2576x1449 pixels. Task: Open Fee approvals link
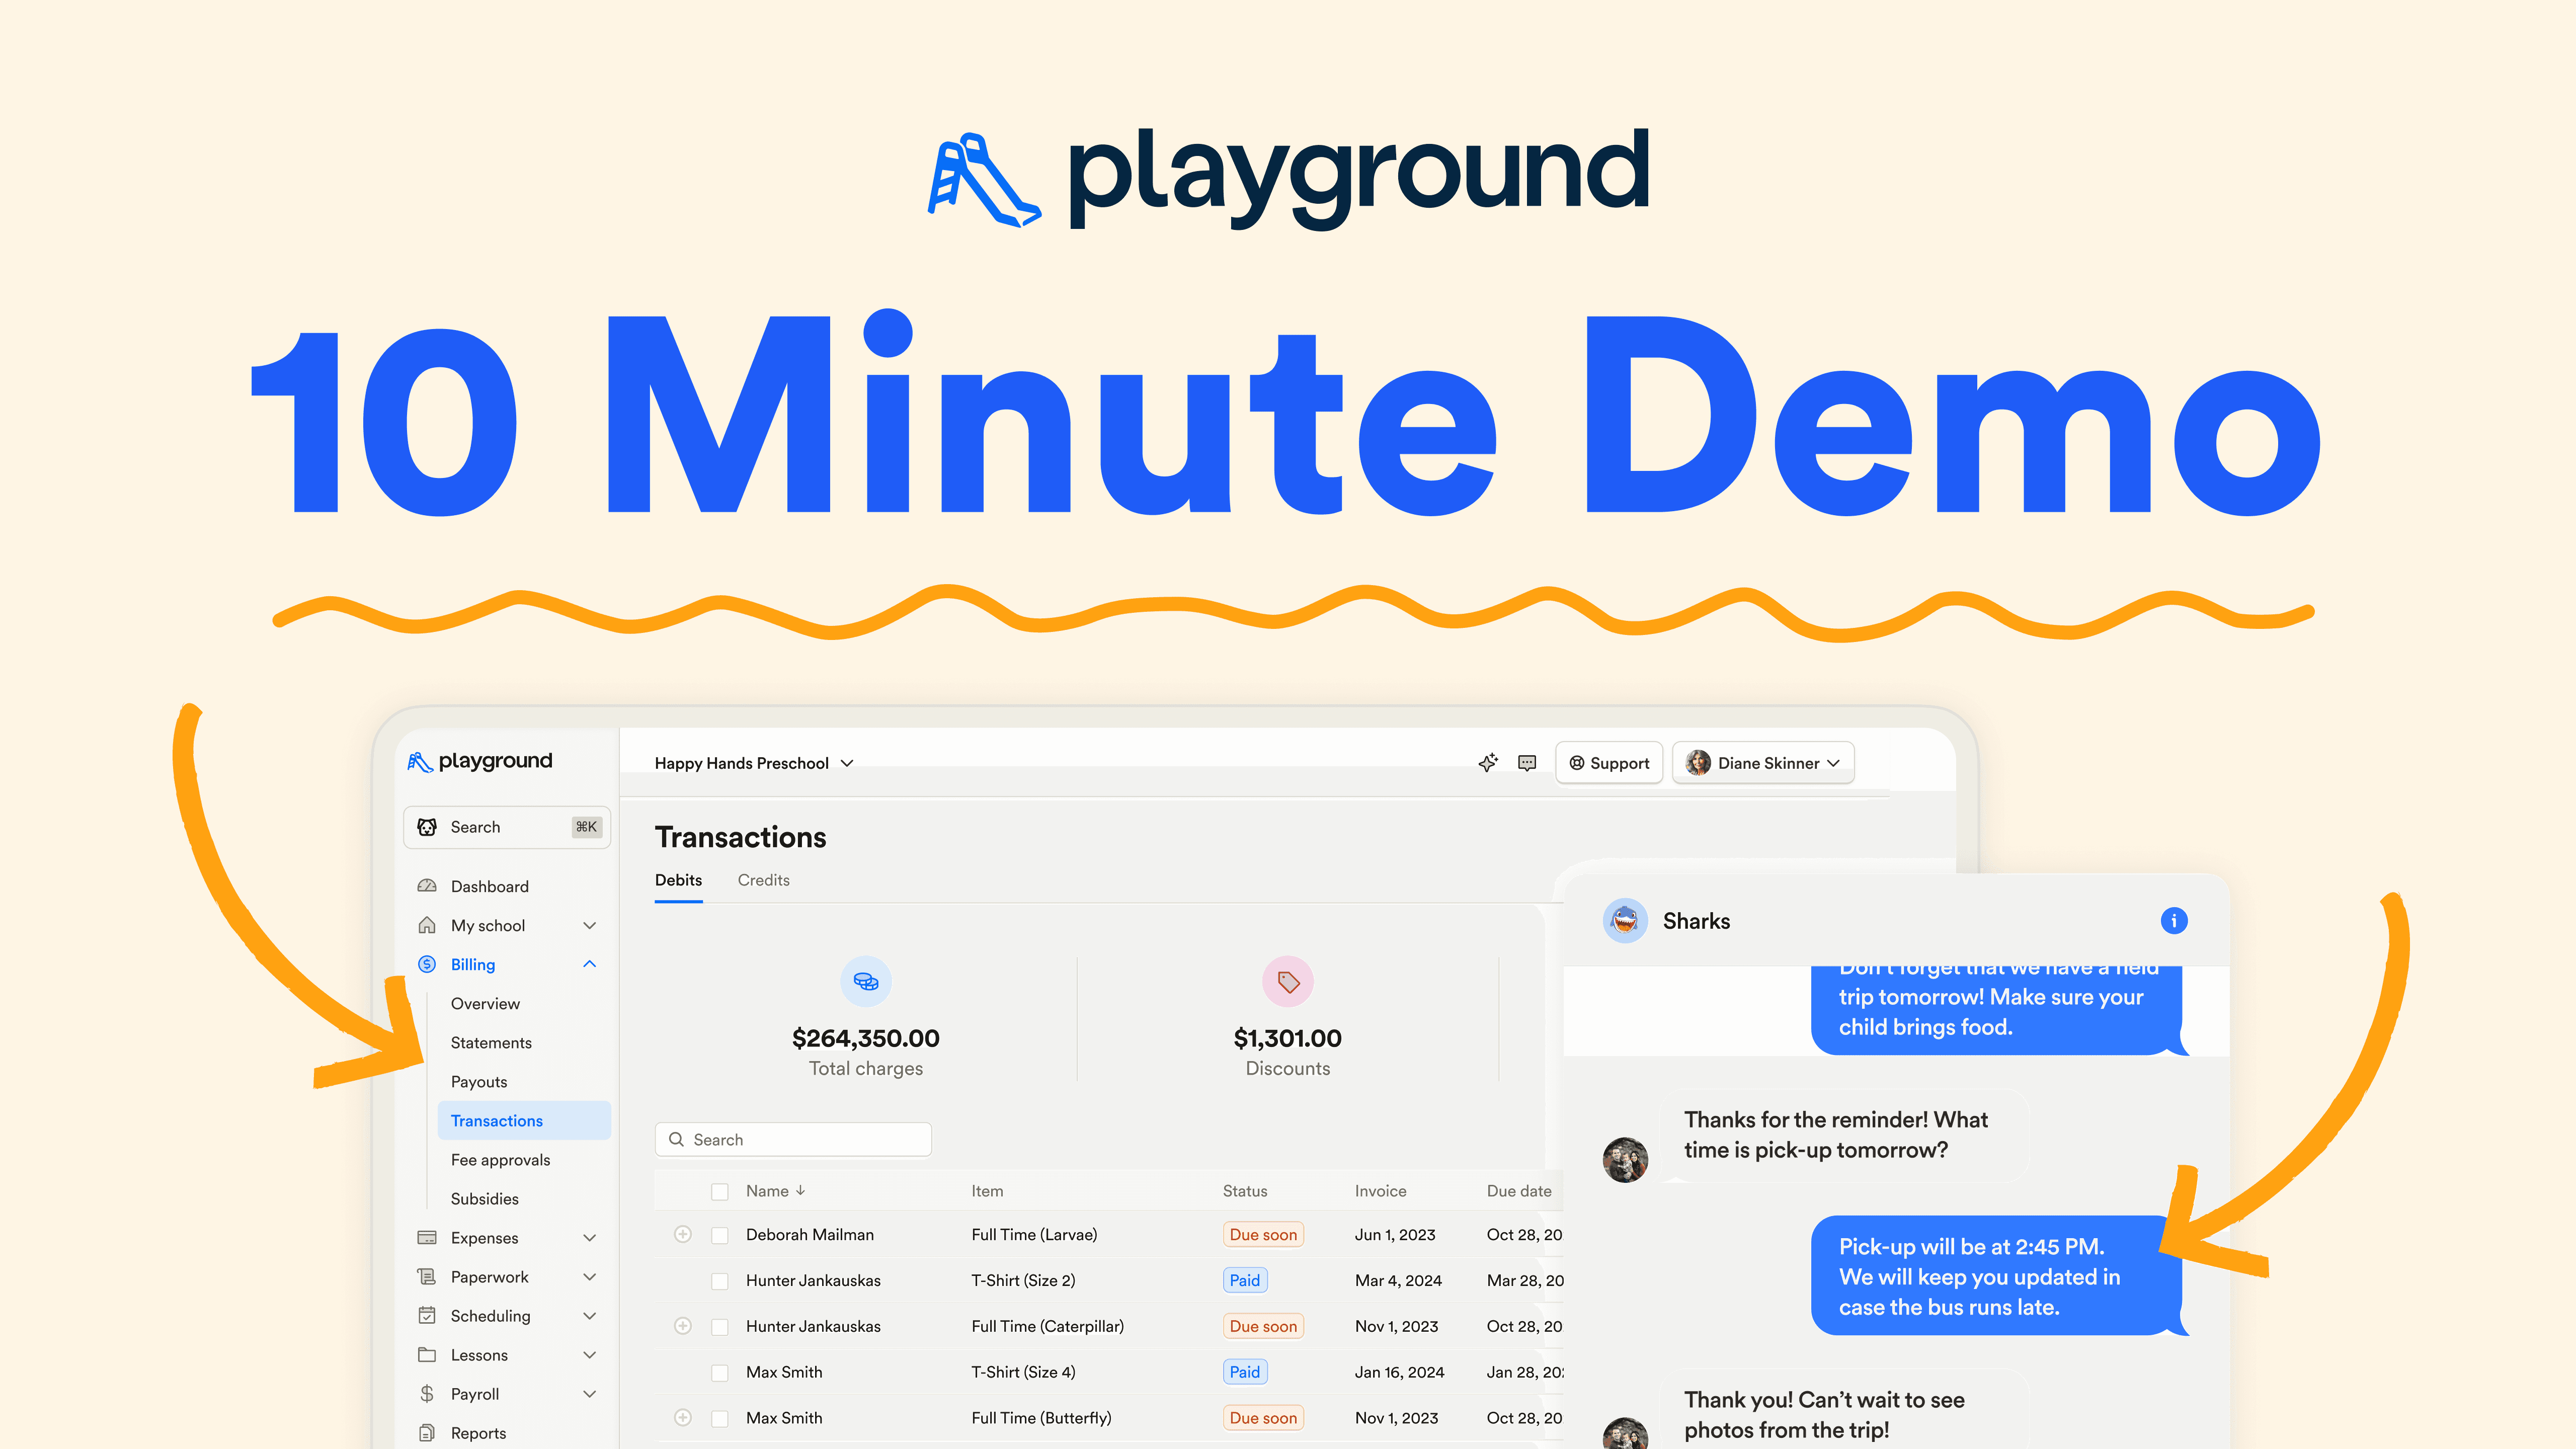(500, 1159)
